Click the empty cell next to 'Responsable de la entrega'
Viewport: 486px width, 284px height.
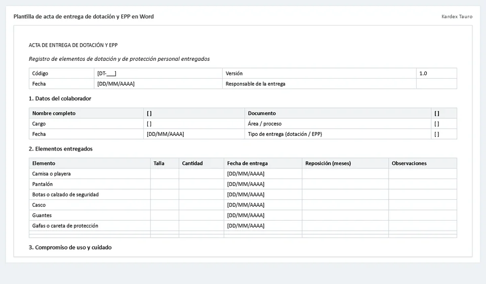(436, 84)
